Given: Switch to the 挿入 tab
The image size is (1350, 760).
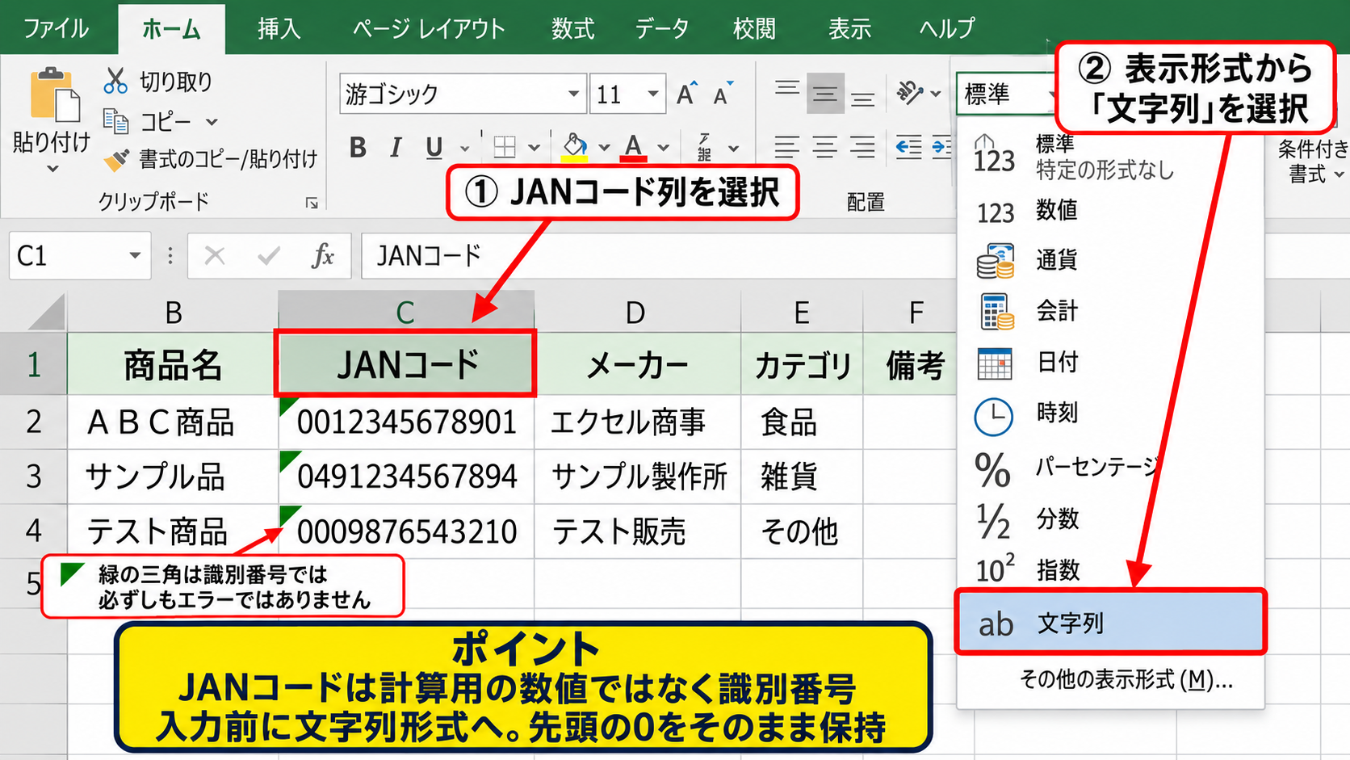Looking at the screenshot, I should [x=279, y=28].
